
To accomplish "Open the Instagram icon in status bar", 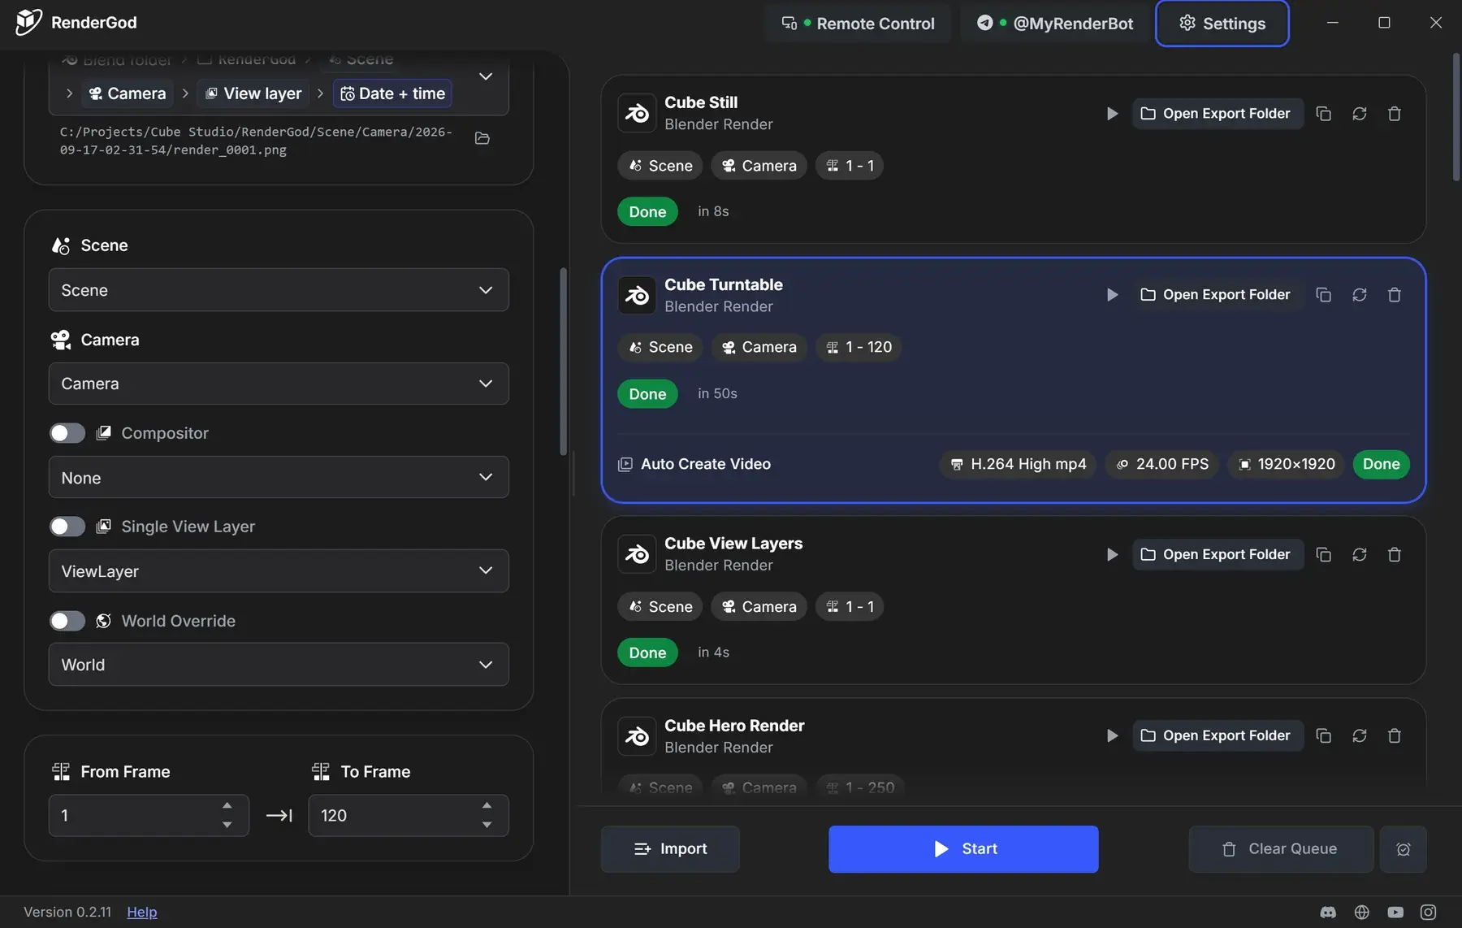I will coord(1428,913).
